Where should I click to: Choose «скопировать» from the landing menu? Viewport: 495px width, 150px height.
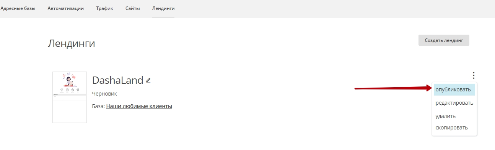451,128
